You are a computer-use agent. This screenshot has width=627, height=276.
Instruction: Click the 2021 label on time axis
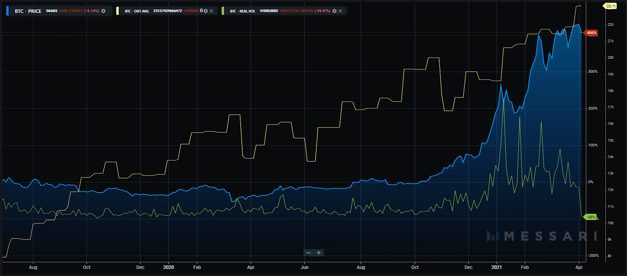[x=497, y=267]
